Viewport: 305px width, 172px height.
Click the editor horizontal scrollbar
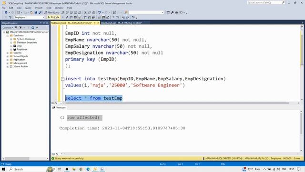coord(177,103)
